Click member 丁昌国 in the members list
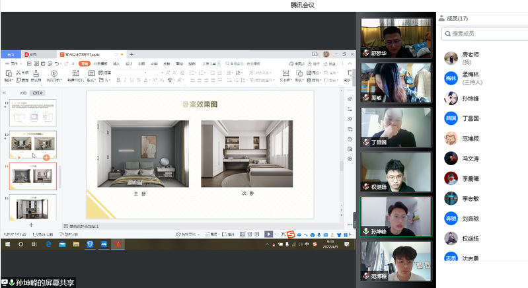 pyautogui.click(x=469, y=119)
